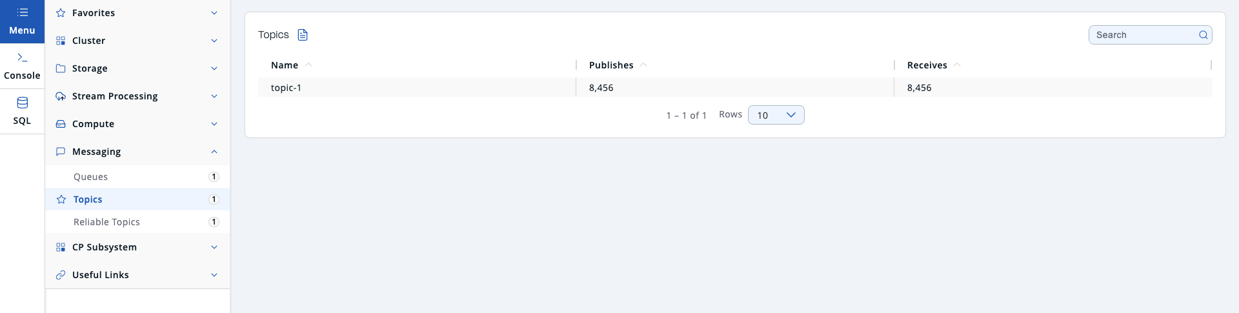Click the search magnifier icon
The height and width of the screenshot is (313, 1239).
tap(1204, 35)
